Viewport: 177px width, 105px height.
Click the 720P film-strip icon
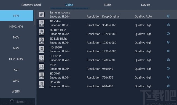42,58
